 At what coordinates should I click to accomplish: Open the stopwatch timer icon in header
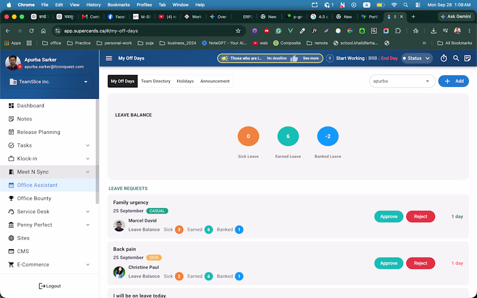(x=444, y=58)
